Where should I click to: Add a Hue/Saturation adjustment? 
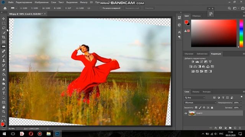point(191,67)
